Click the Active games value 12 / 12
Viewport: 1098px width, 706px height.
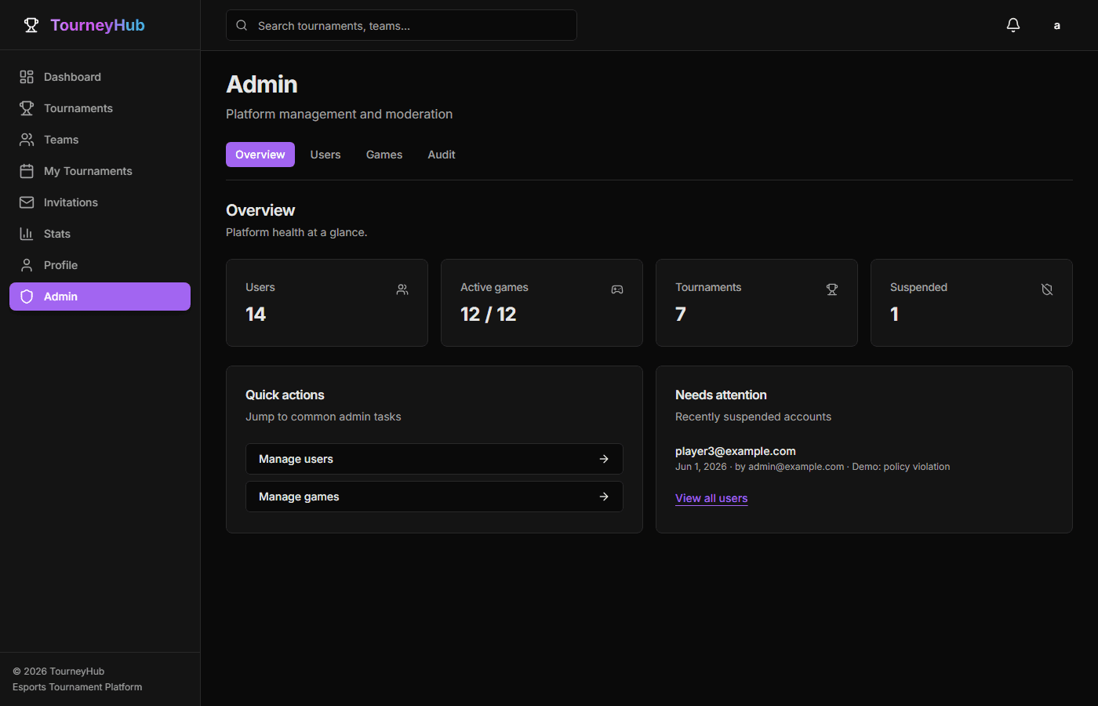click(489, 315)
